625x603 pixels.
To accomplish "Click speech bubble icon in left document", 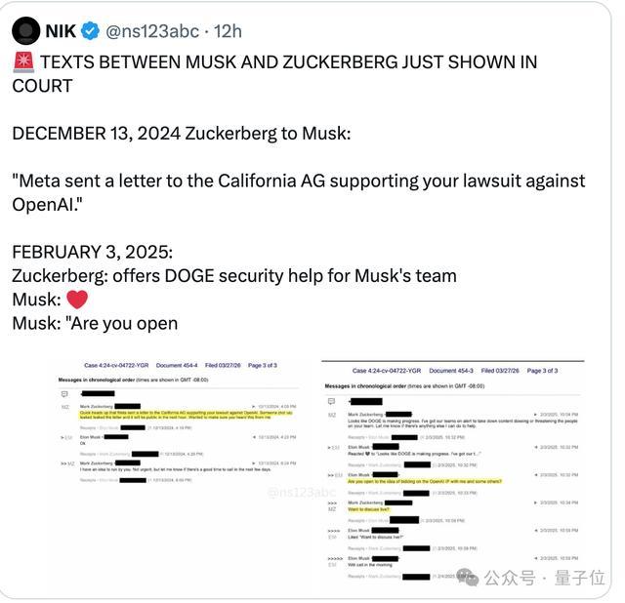I will click(64, 394).
